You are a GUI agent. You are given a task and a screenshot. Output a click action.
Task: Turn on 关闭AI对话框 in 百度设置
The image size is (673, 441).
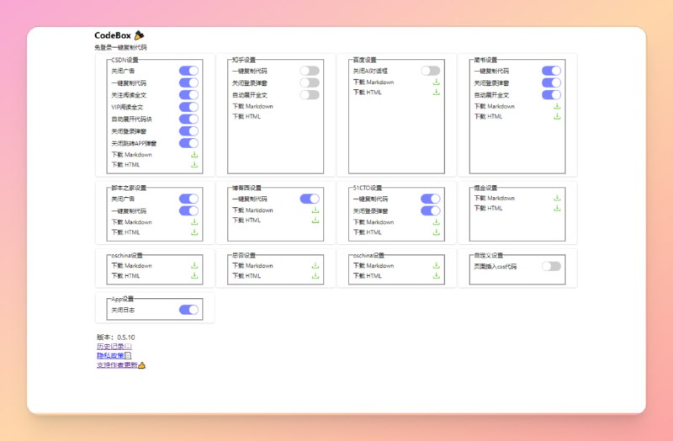click(430, 72)
